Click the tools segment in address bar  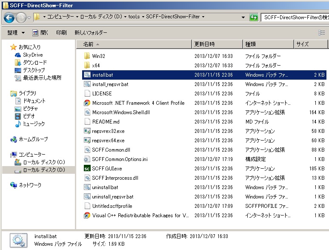click(134, 17)
